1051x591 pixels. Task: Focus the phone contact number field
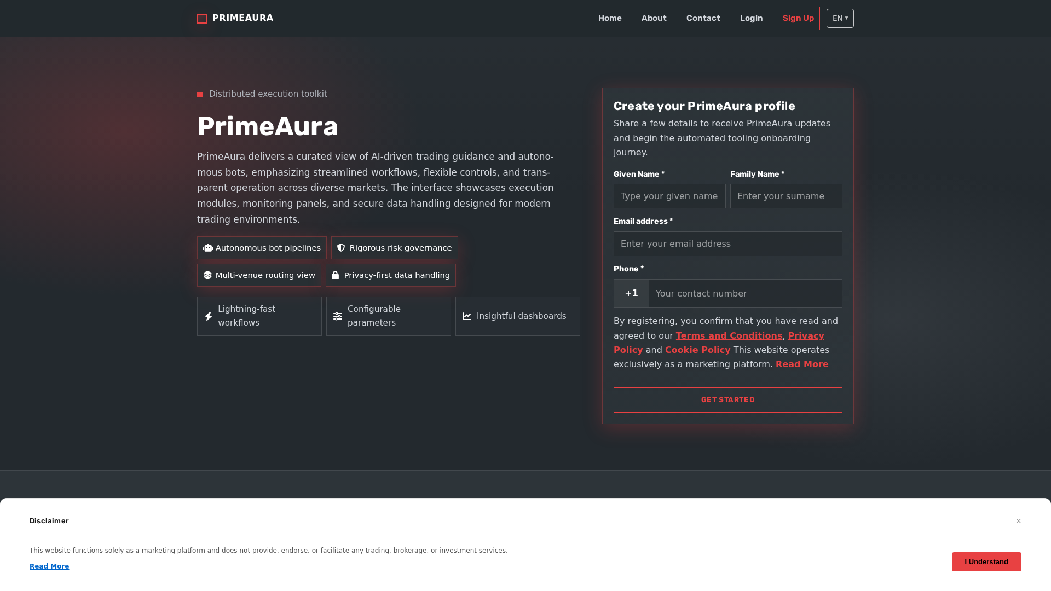coord(746,293)
